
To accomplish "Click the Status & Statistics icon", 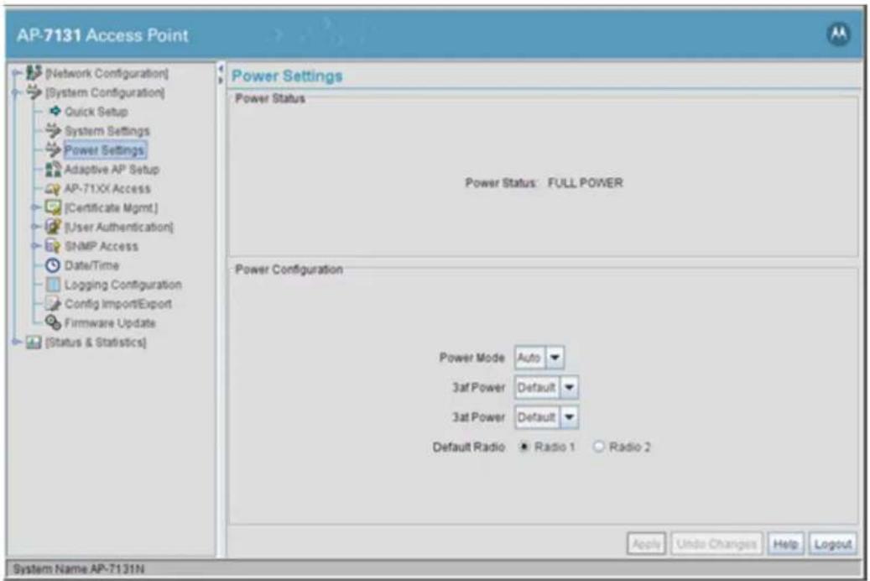I will tap(34, 342).
